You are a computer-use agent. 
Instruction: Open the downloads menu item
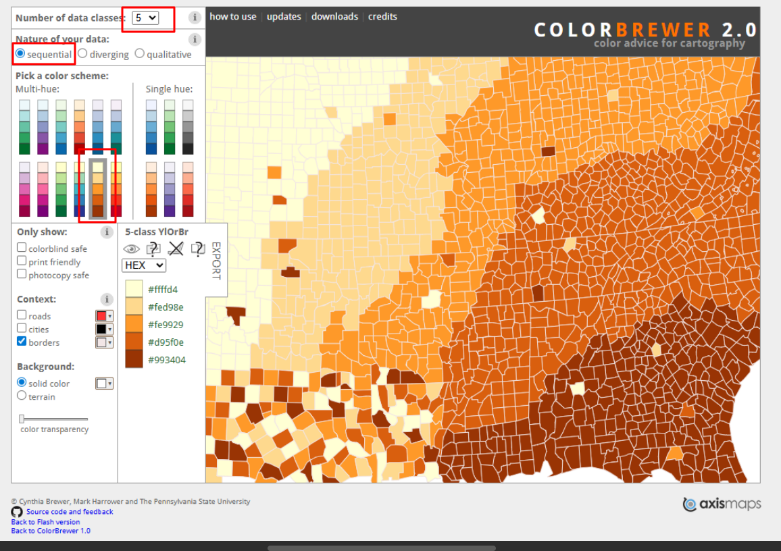334,16
